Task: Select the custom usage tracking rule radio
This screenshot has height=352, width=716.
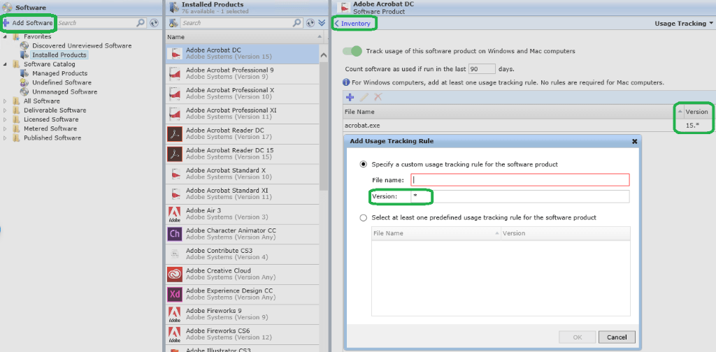Action: tap(363, 164)
